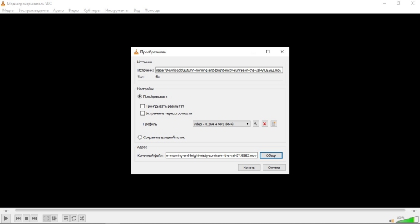Open the Инструменты menu
The height and width of the screenshot is (224, 420).
(117, 10)
